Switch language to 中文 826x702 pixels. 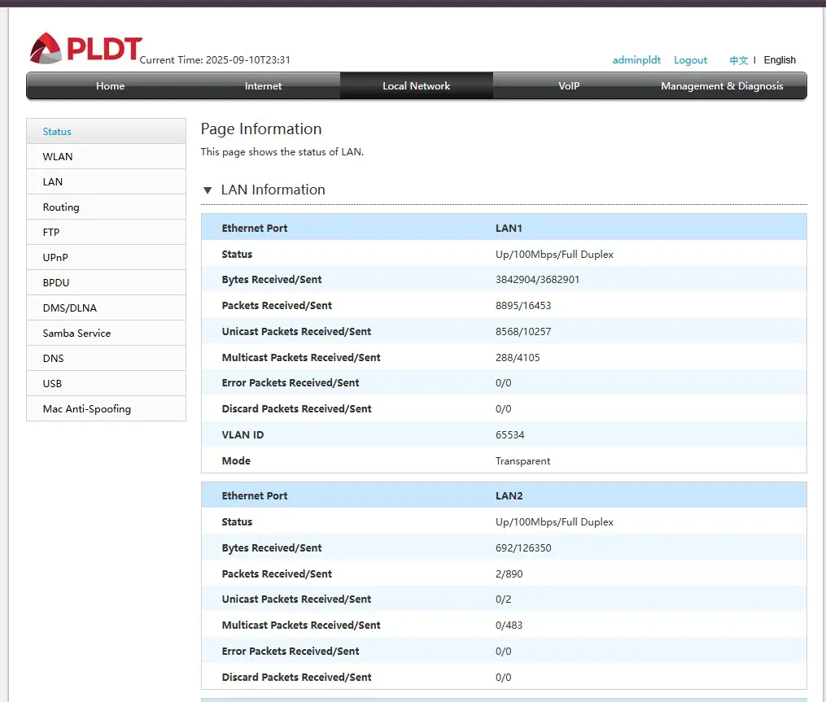coord(739,60)
